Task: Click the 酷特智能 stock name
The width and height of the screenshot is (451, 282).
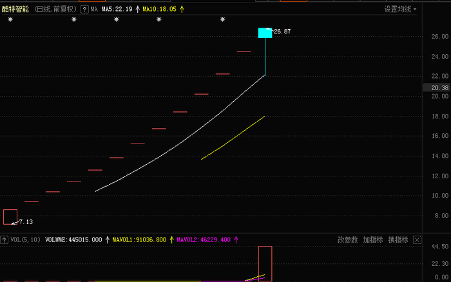Action: pyautogui.click(x=15, y=9)
